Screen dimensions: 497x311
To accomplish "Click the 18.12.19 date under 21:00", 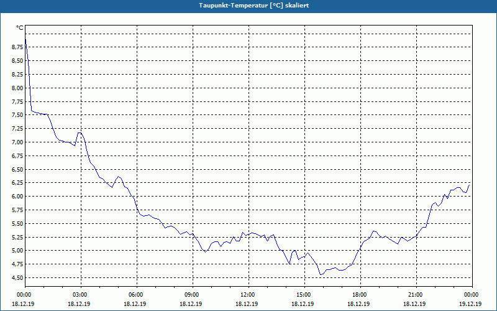I will pos(414,304).
